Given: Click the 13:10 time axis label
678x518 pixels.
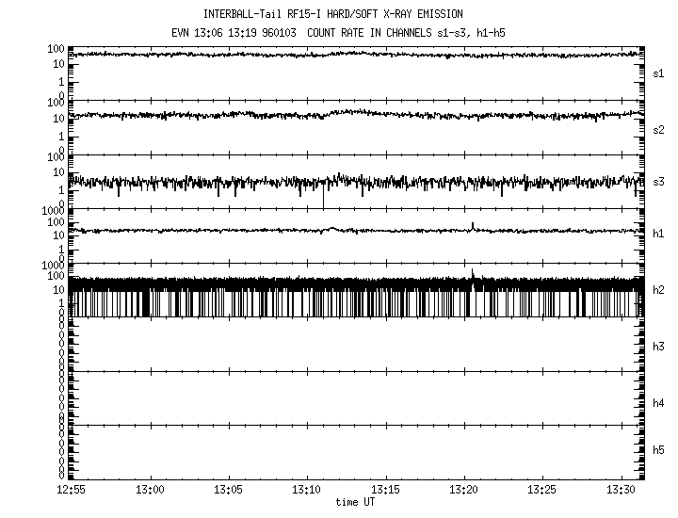Looking at the screenshot, I should 306,490.
